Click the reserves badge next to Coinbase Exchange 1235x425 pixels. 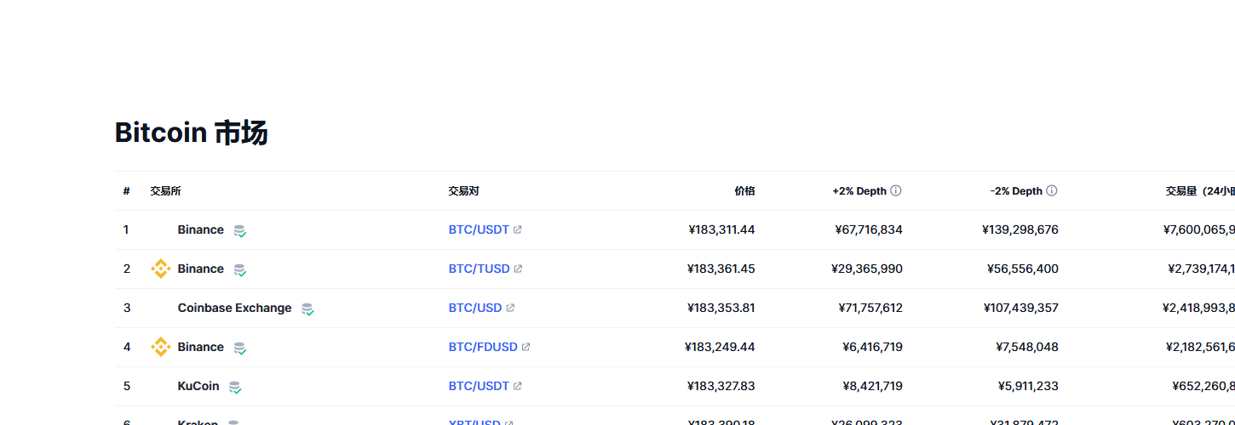(x=307, y=309)
